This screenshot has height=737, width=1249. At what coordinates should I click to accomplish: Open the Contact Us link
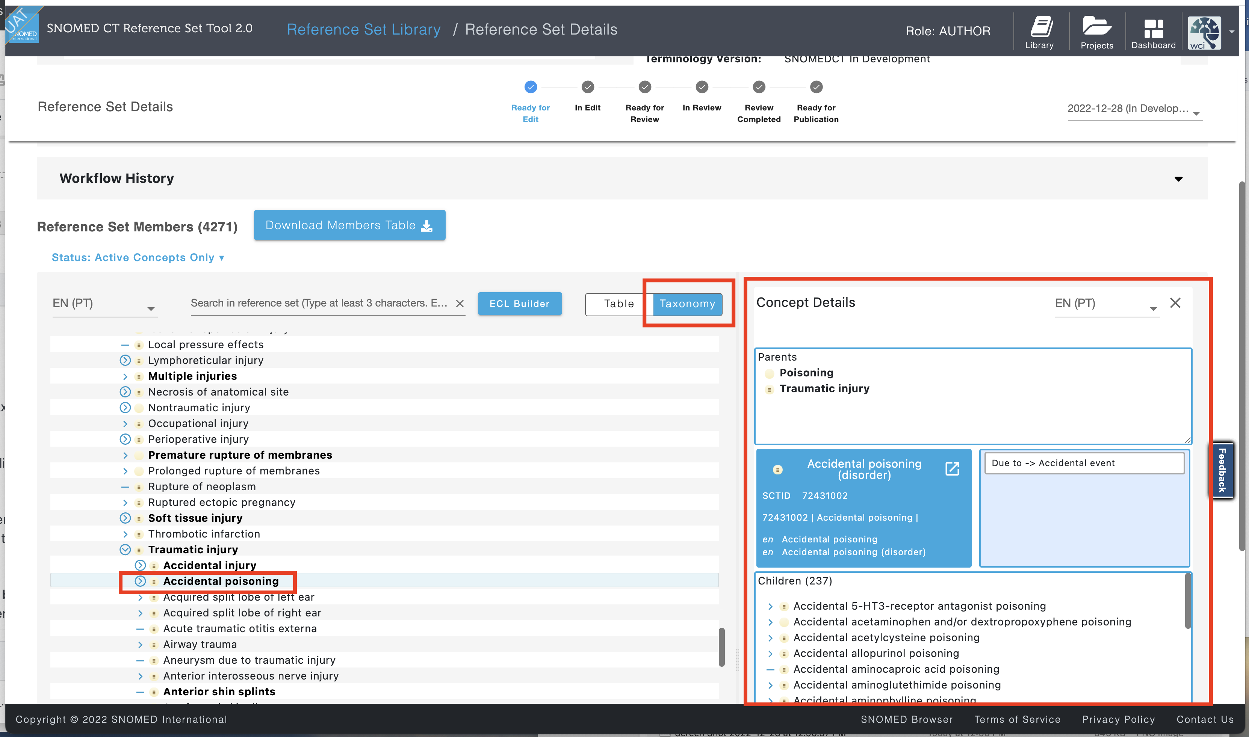tap(1205, 719)
